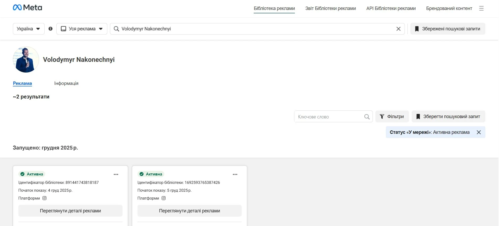This screenshot has width=499, height=226.
Task: Click Instagram platform icon on 5 груд ad
Action: 164,198
